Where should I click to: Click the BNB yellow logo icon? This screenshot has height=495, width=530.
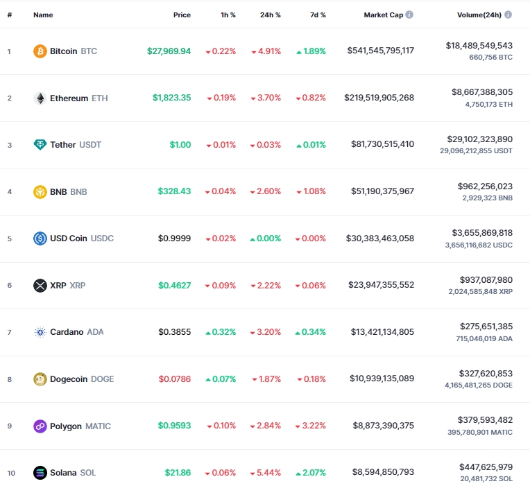[40, 192]
